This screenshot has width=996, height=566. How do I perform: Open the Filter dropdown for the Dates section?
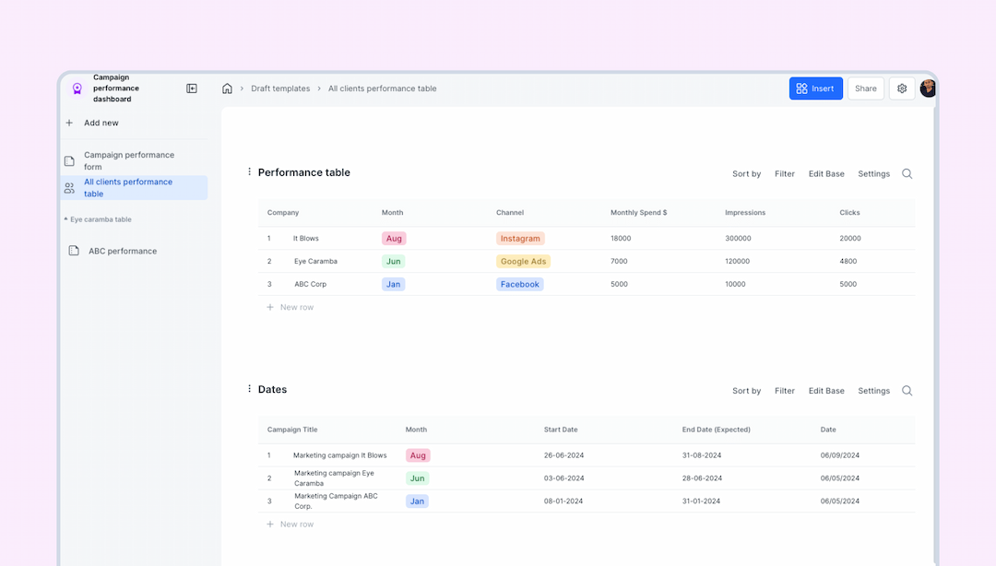[784, 390]
